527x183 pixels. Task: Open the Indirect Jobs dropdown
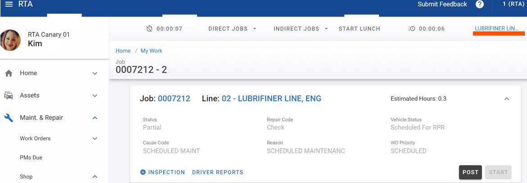(x=302, y=29)
